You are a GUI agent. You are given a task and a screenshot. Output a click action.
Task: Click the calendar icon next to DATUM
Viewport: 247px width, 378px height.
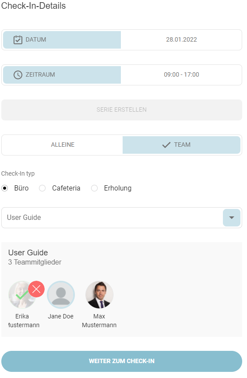18,40
